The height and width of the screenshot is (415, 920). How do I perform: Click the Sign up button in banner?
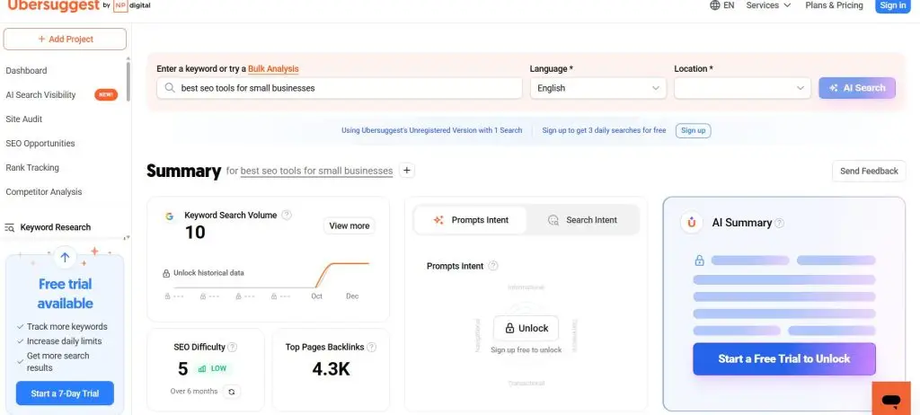click(693, 130)
